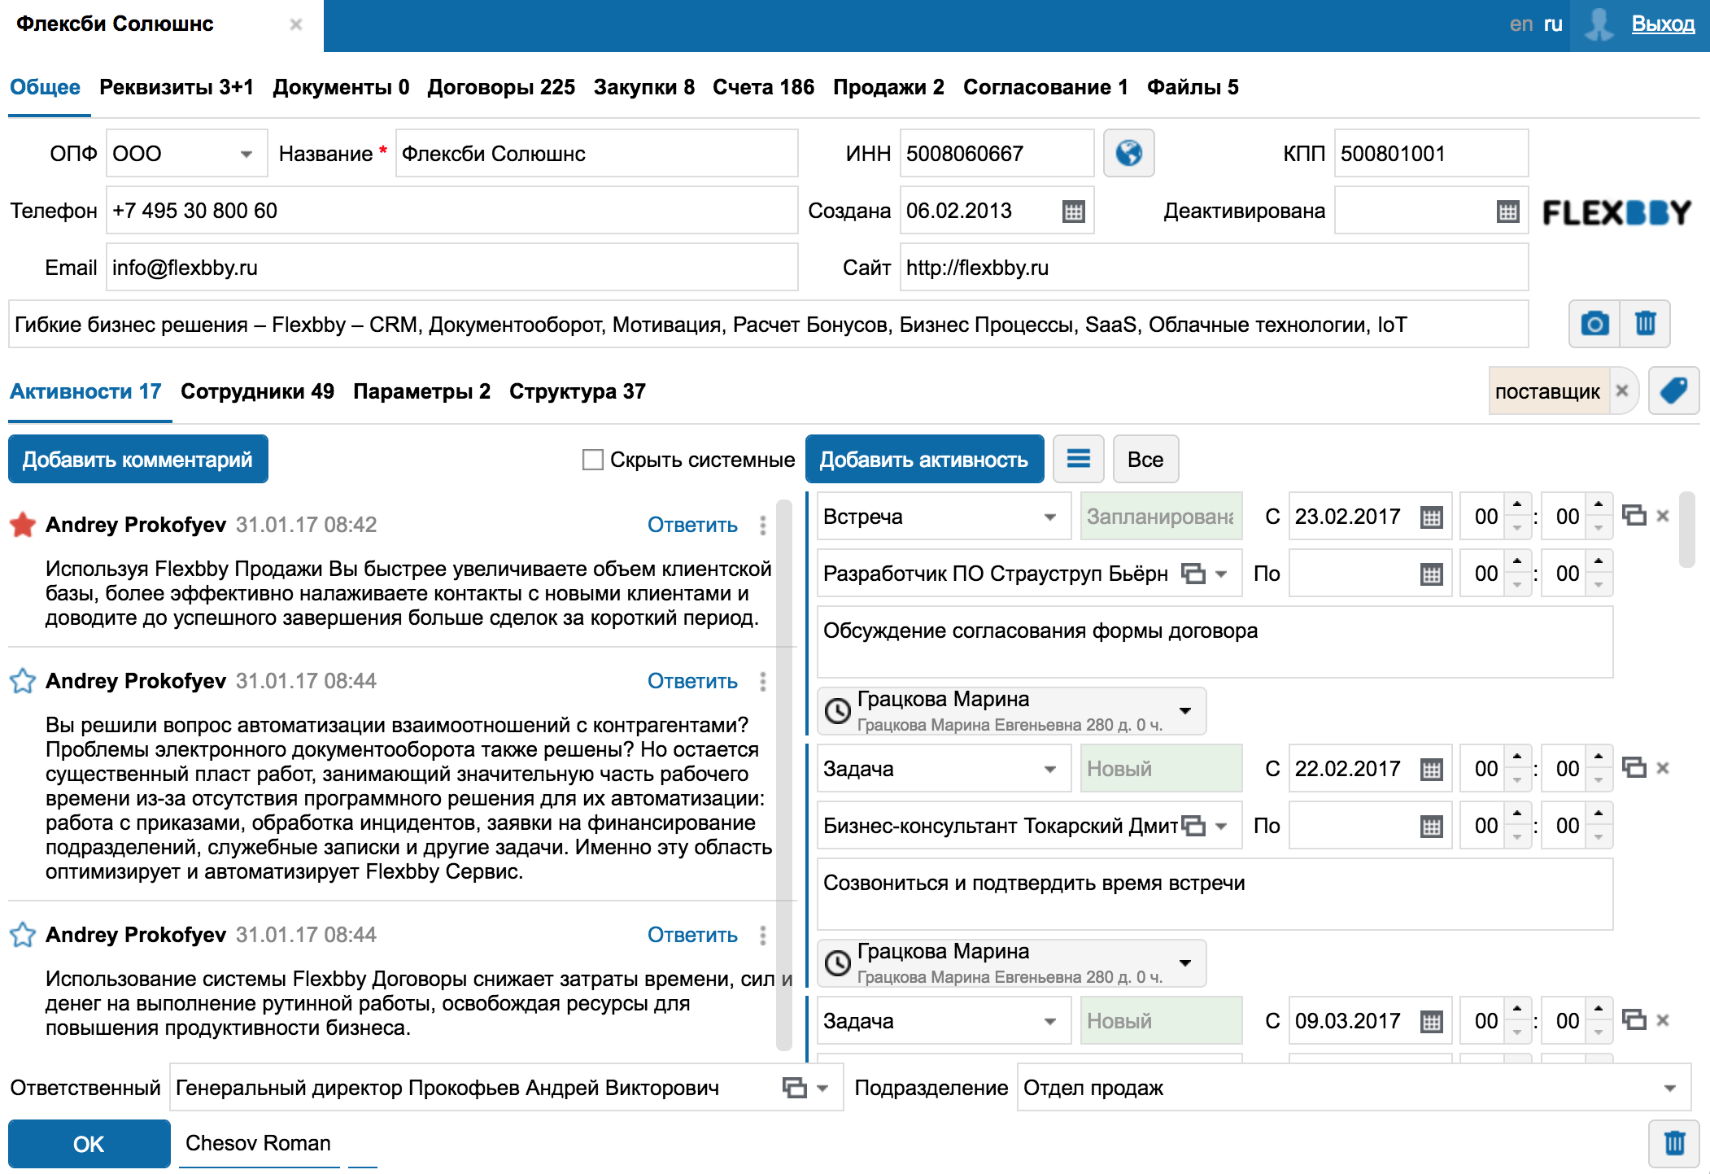Click the blue tag icon
1710x1174 pixels.
click(x=1673, y=391)
